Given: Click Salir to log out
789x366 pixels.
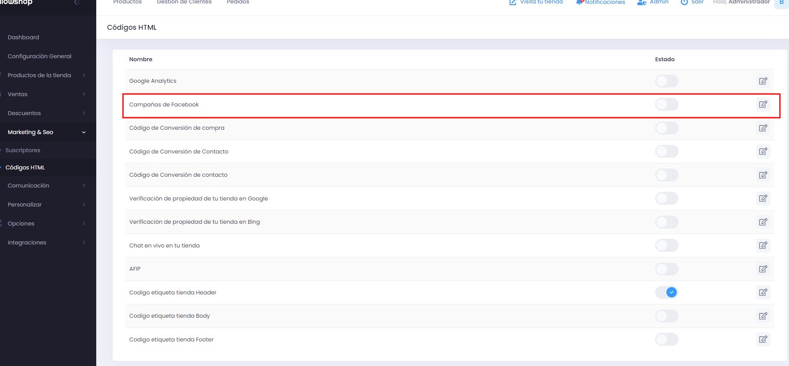Looking at the screenshot, I should click(x=692, y=3).
